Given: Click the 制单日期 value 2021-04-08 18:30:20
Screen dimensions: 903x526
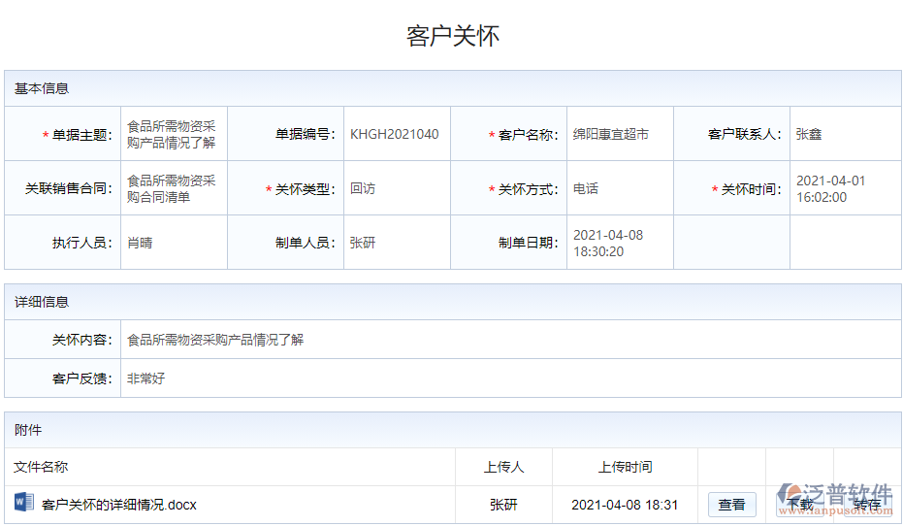Looking at the screenshot, I should tap(608, 244).
